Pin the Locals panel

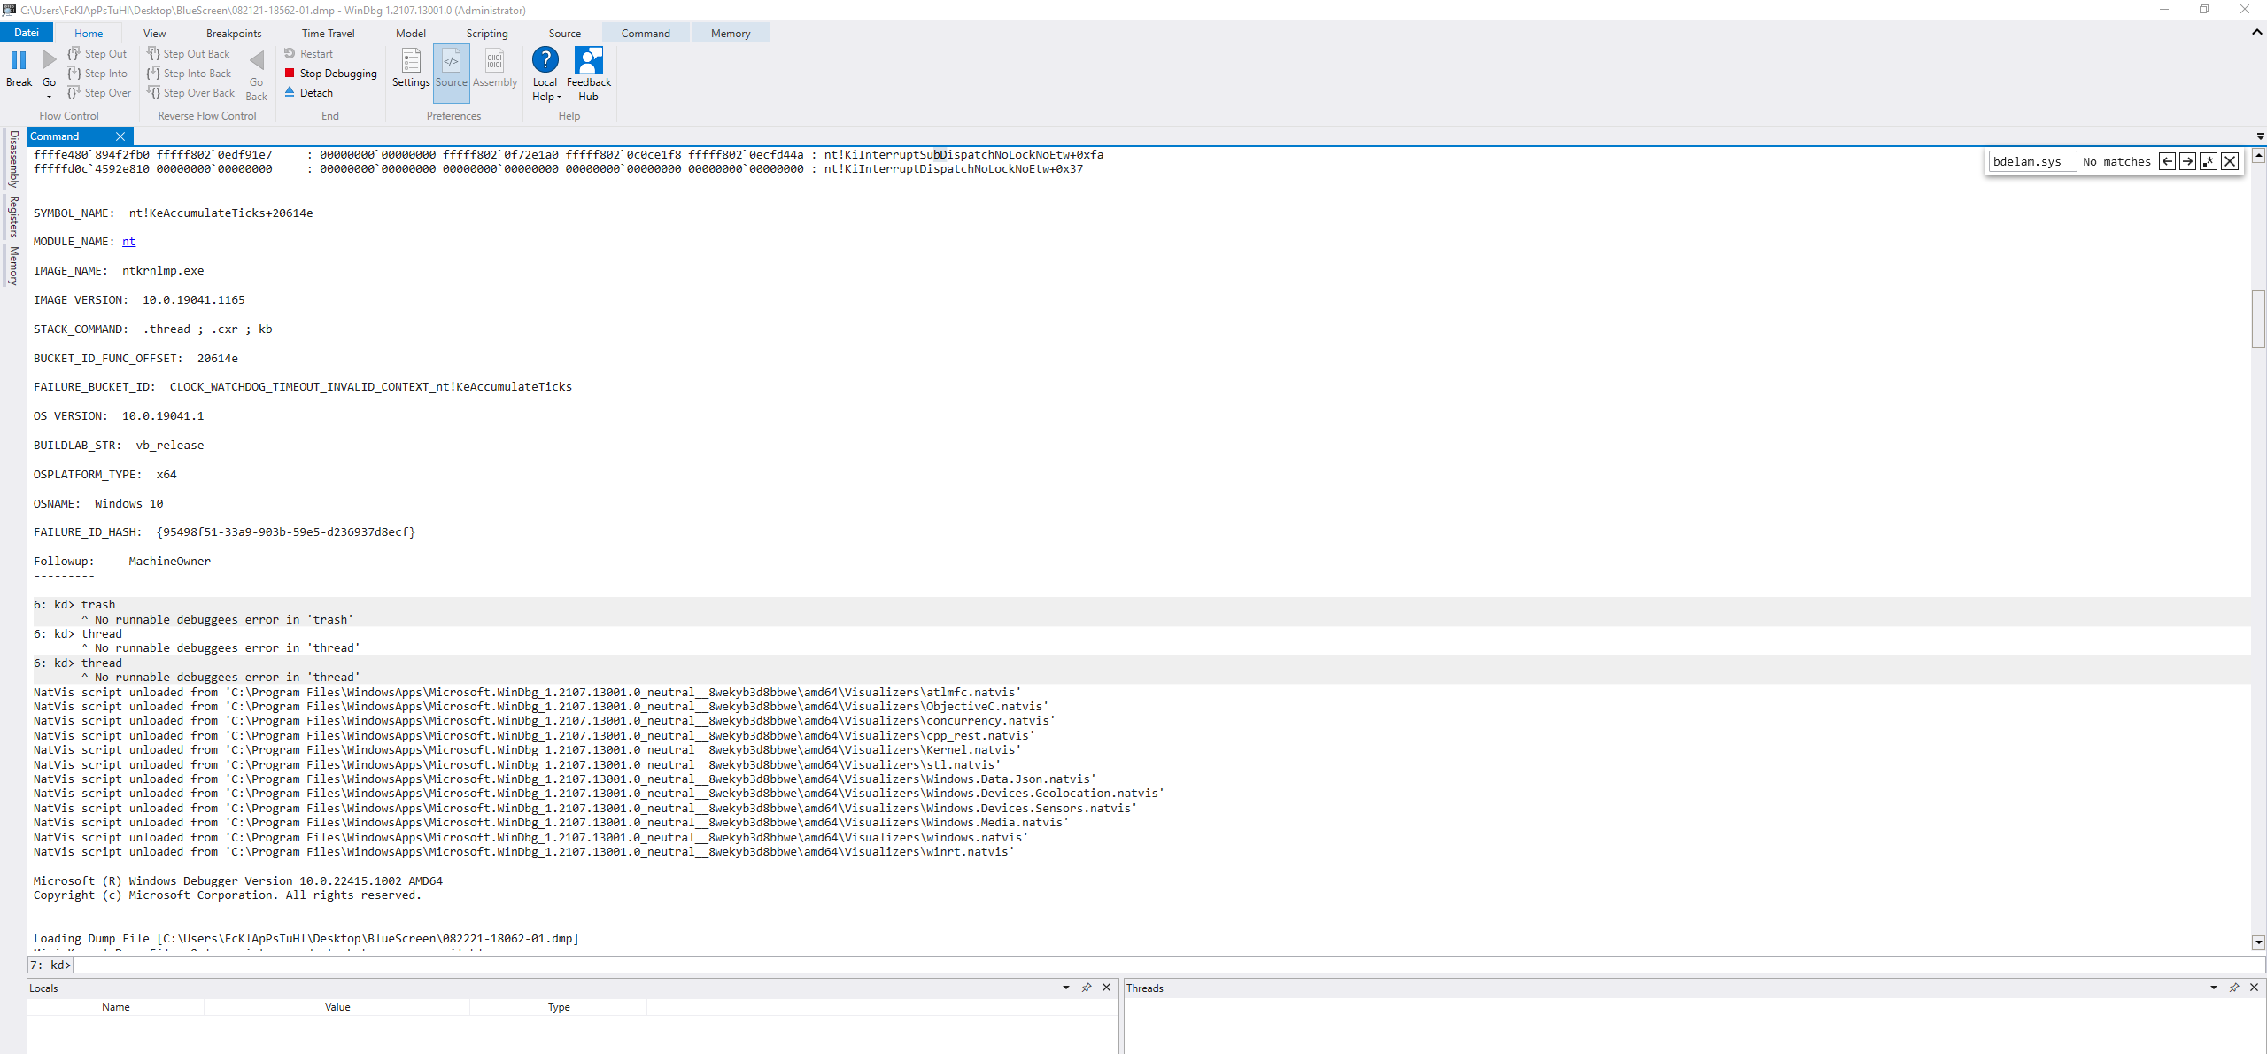coord(1087,988)
